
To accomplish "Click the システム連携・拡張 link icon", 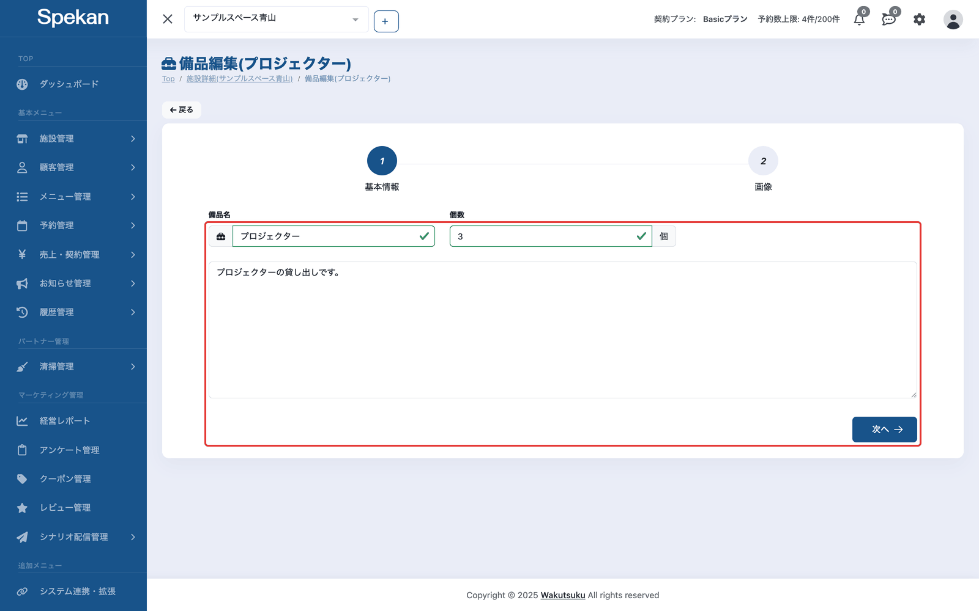I will (22, 591).
